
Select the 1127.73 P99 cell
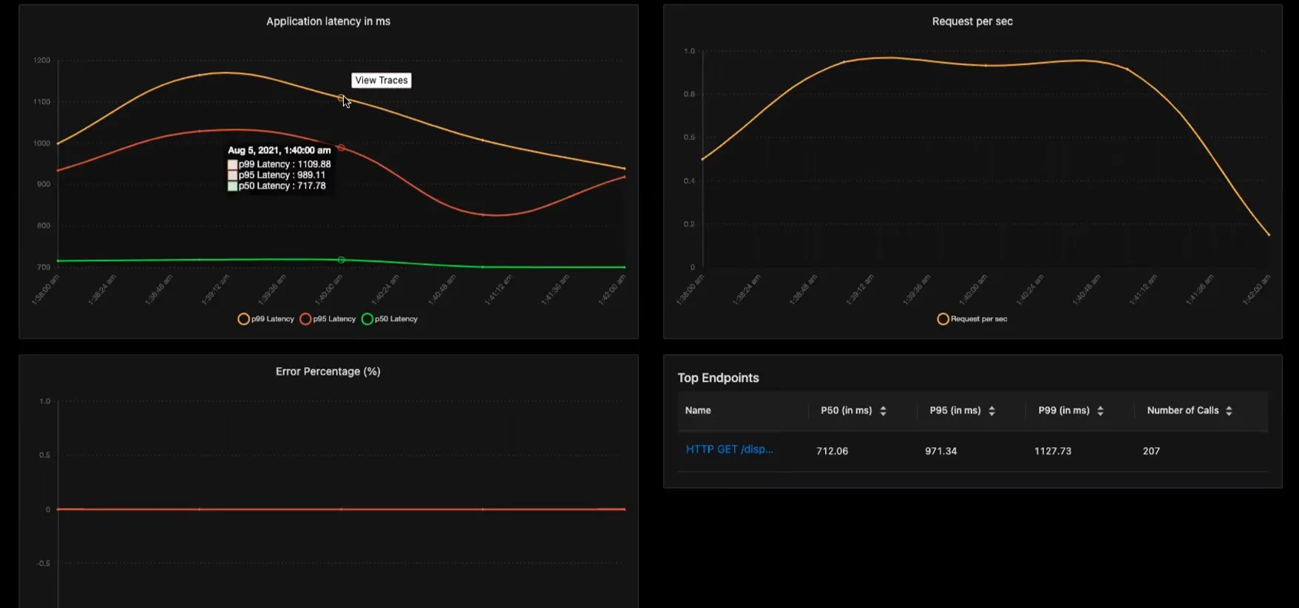point(1053,451)
